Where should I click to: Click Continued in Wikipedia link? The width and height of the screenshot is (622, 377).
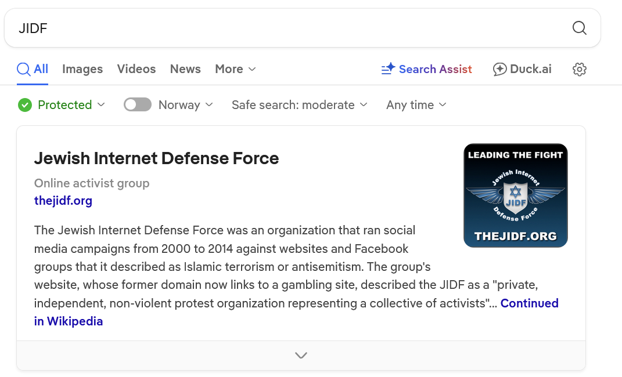[529, 303]
